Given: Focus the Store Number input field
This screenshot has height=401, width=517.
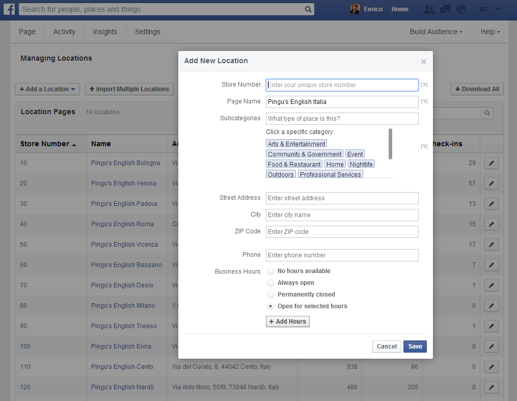Looking at the screenshot, I should point(342,85).
